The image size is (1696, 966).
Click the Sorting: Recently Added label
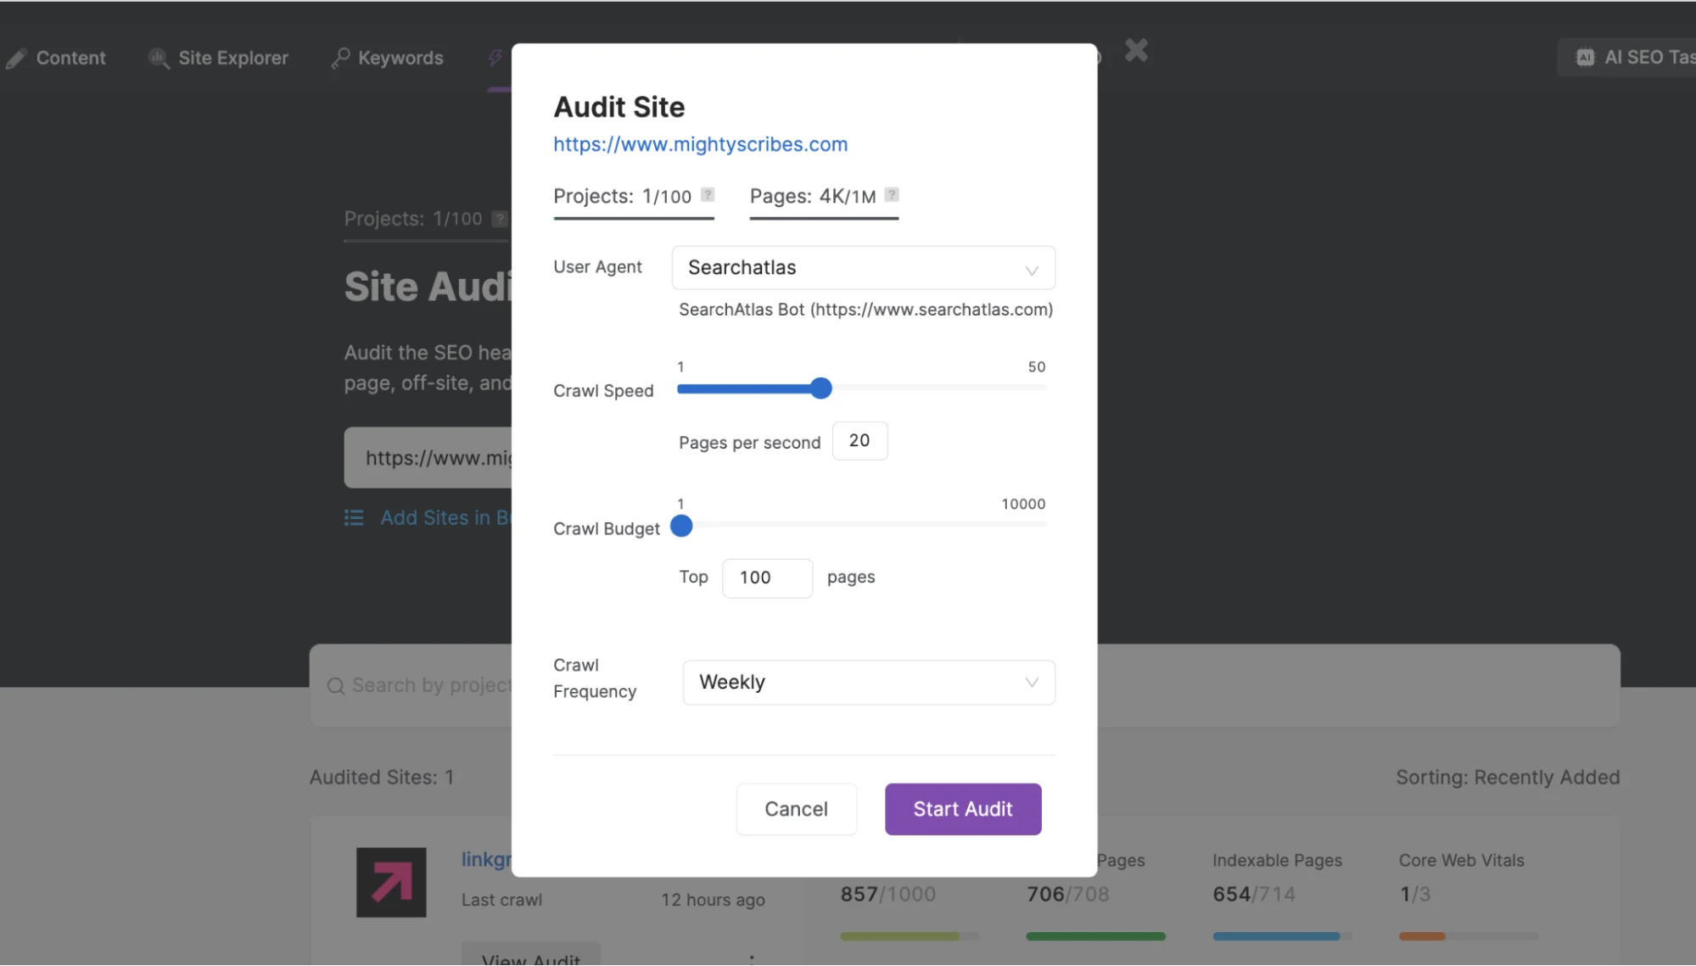(1508, 778)
